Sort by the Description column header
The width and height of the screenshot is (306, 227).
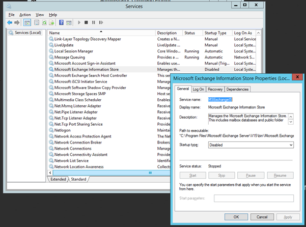click(x=169, y=33)
